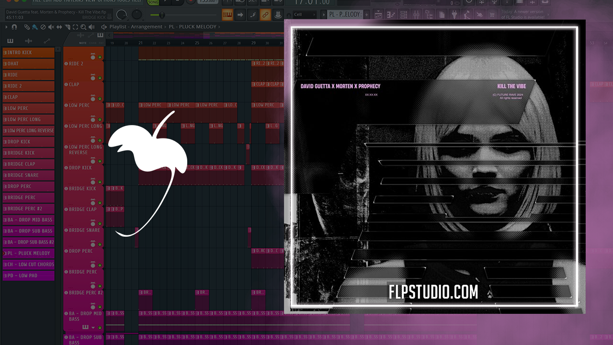Select the Paint brush tool in playlist
Viewport: 613px width, 345px height.
[x=34, y=27]
